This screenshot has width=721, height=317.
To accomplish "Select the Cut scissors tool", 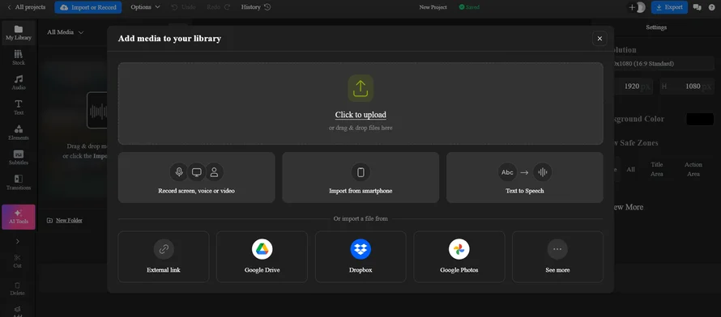I will pyautogui.click(x=18, y=260).
